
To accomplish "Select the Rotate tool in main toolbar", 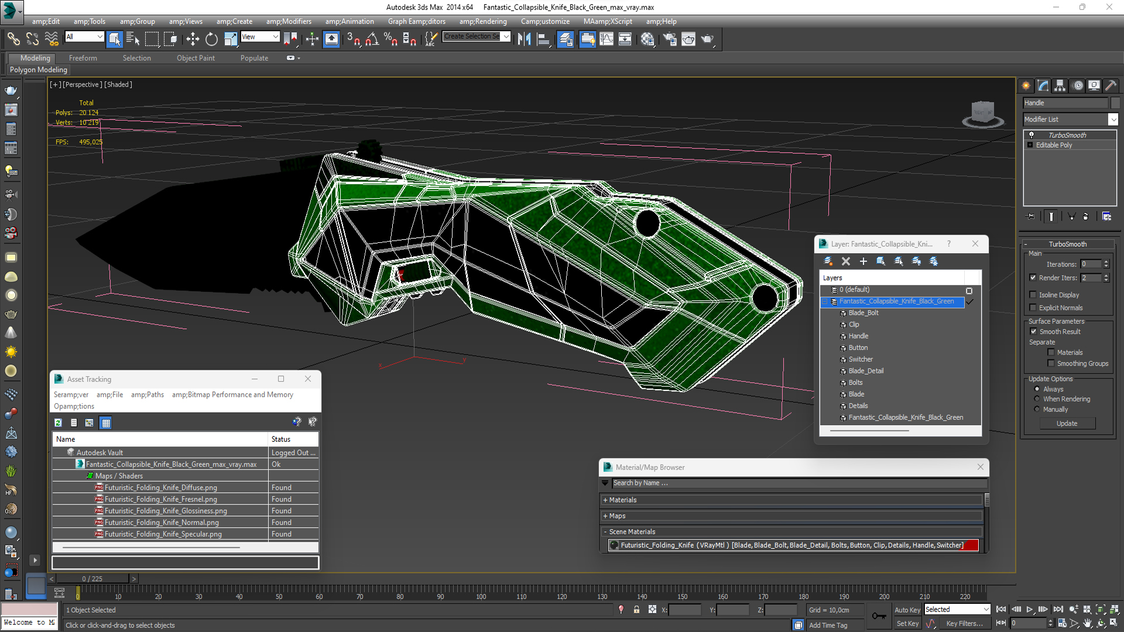I will tap(211, 39).
